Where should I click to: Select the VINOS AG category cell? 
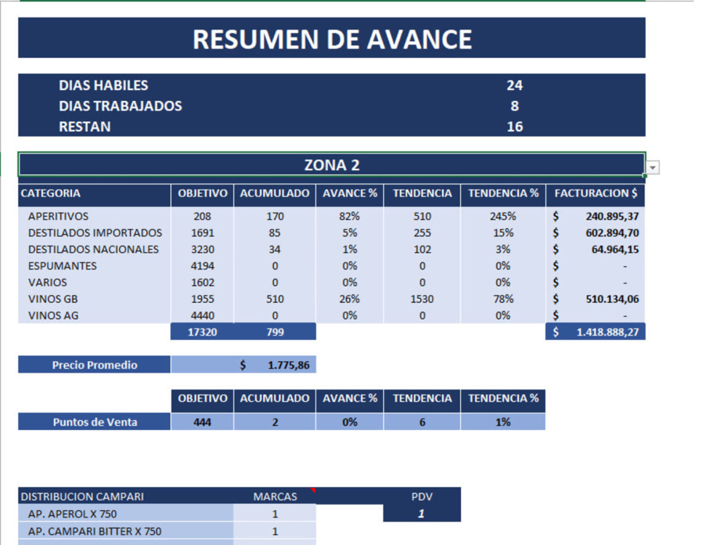click(95, 315)
